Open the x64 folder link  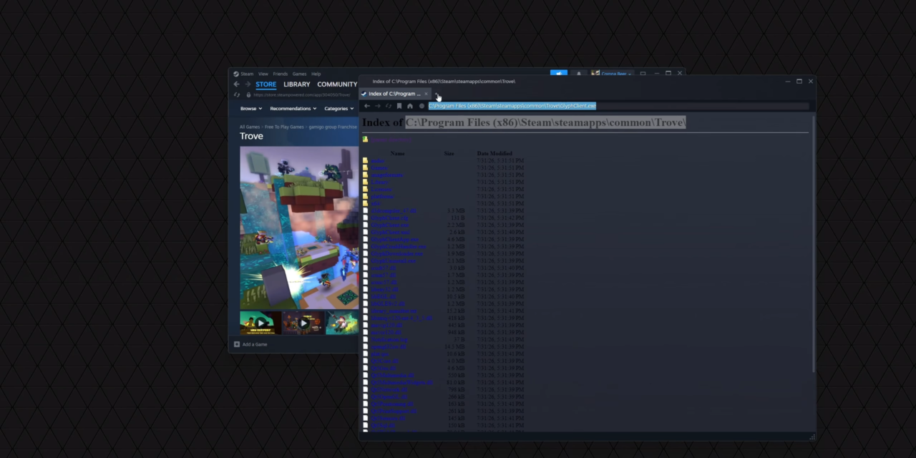(x=376, y=203)
